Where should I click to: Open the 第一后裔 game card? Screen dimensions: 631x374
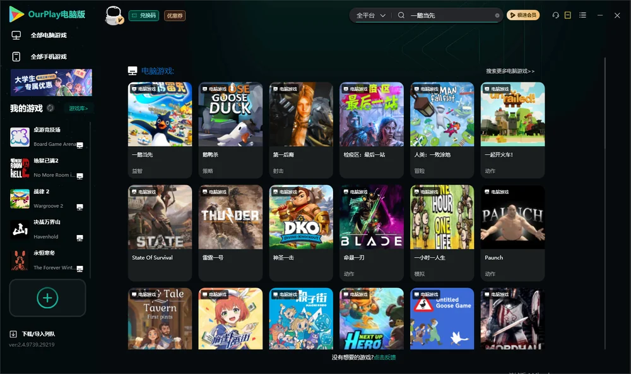coord(301,130)
